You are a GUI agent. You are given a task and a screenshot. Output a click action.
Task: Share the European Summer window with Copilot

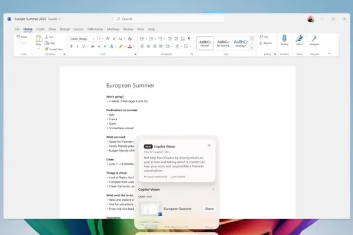coord(209,209)
